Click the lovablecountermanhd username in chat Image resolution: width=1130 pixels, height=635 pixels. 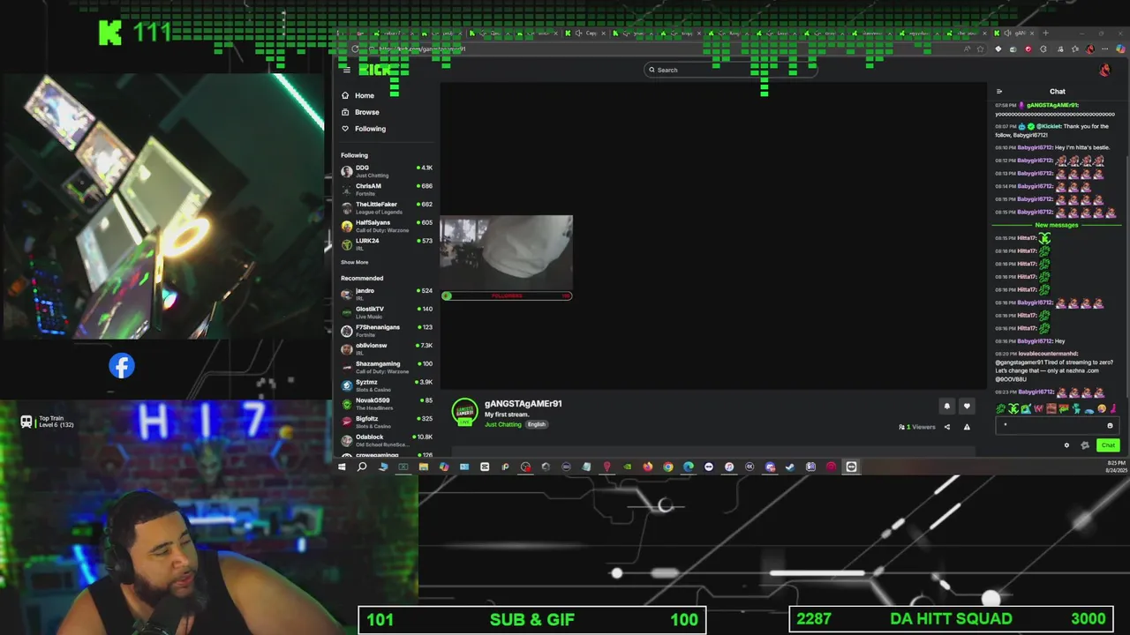tap(1048, 354)
